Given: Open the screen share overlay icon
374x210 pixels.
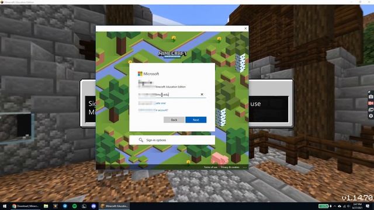Looking at the screenshot, I should [x=370, y=110].
